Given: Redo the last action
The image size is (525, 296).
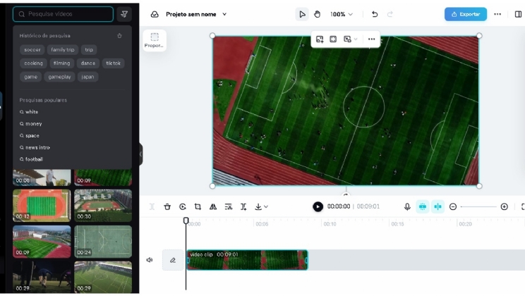Looking at the screenshot, I should click(x=390, y=14).
